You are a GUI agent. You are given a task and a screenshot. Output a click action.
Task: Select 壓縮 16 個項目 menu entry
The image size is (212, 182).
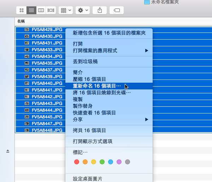89,79
